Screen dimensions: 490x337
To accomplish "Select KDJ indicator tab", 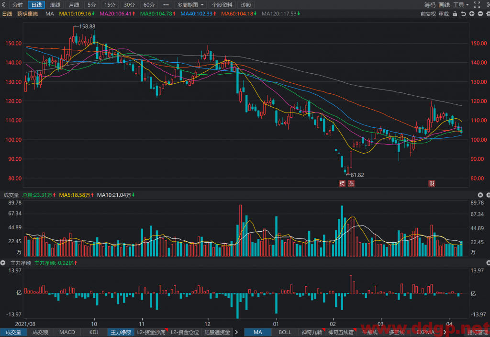I will [x=94, y=332].
